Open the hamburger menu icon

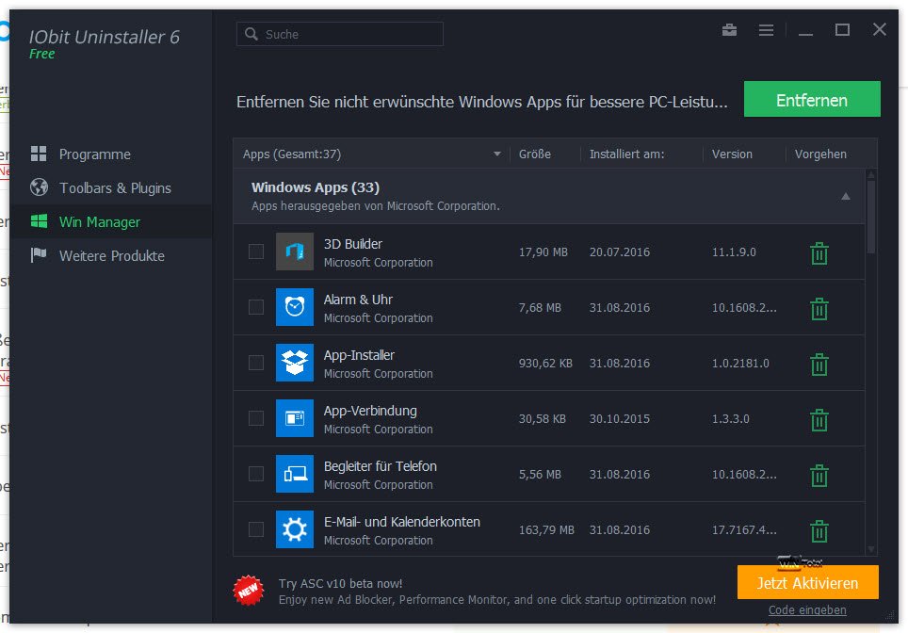click(x=766, y=30)
